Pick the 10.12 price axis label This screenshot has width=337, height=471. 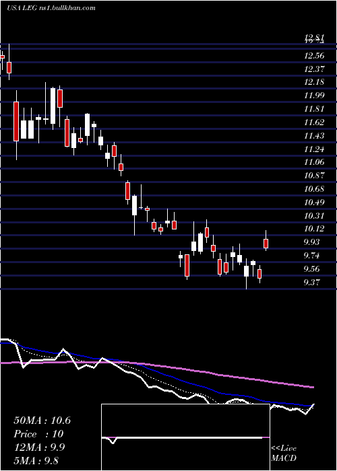coord(314,229)
